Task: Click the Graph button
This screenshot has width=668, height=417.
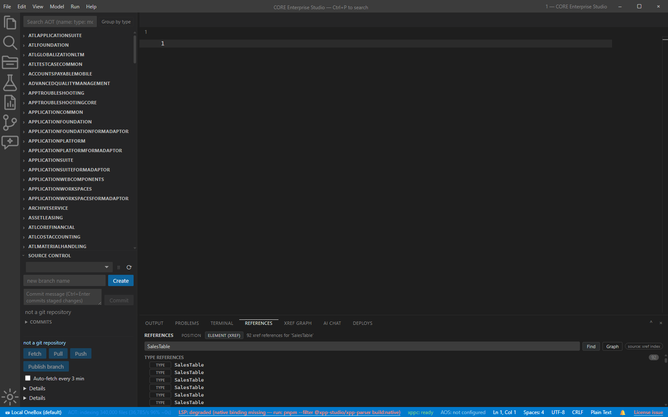Action: tap(612, 347)
